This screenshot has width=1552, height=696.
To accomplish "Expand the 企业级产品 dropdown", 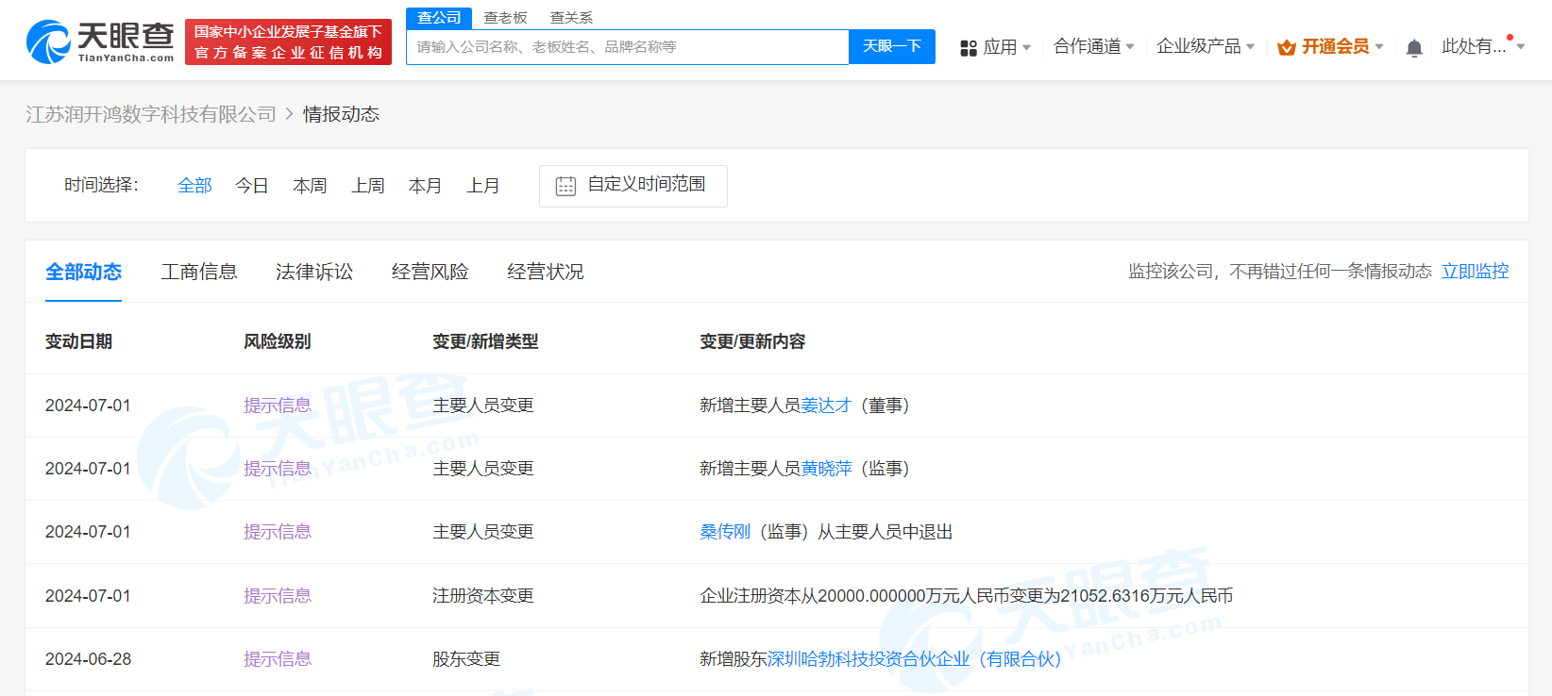I will pos(1206,46).
